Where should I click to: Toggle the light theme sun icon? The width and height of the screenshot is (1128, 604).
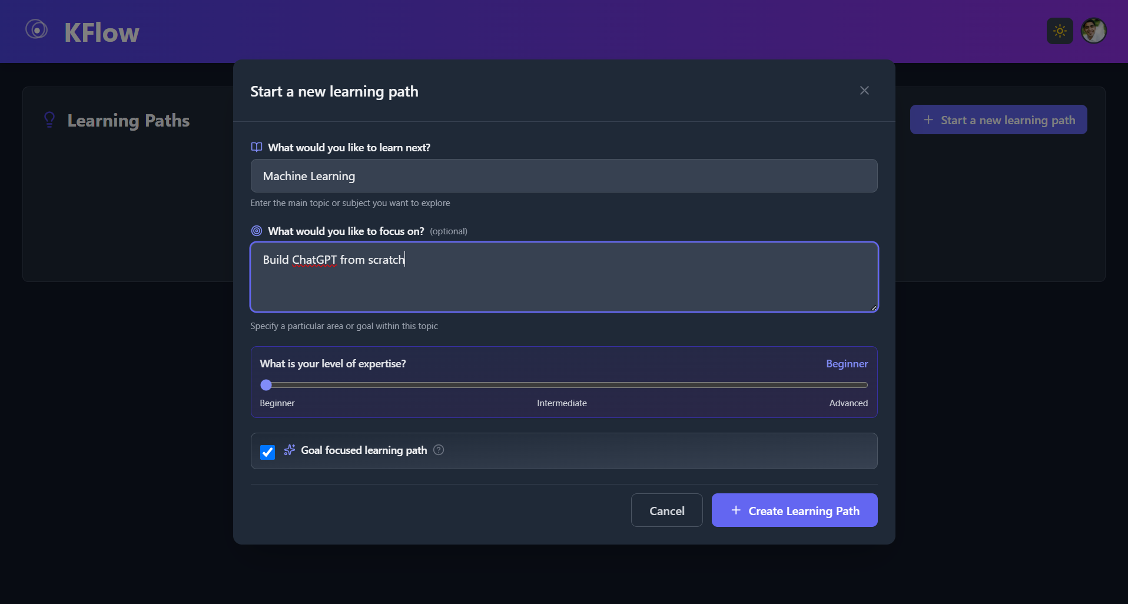[x=1059, y=31]
